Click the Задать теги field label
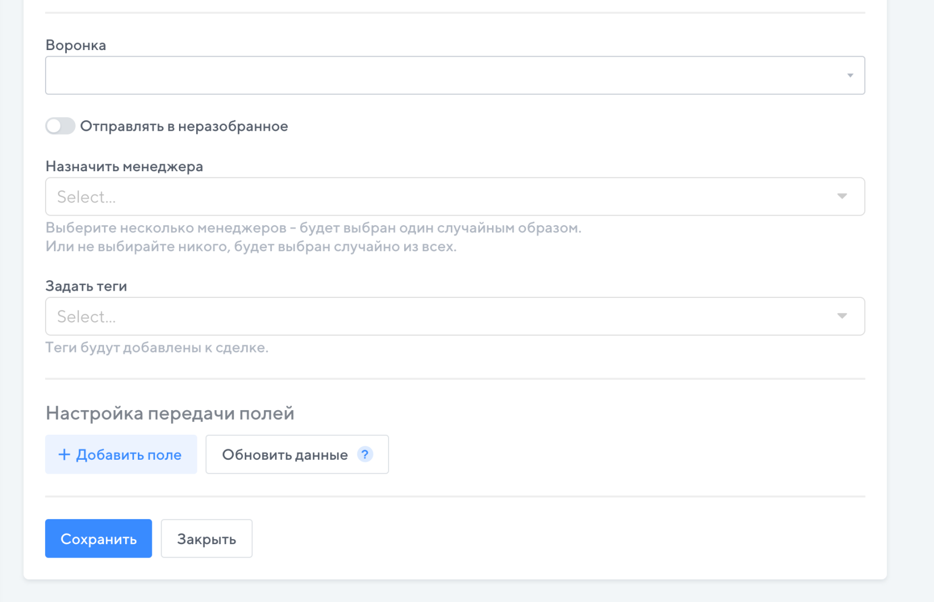This screenshot has height=602, width=934. pyautogui.click(x=86, y=286)
